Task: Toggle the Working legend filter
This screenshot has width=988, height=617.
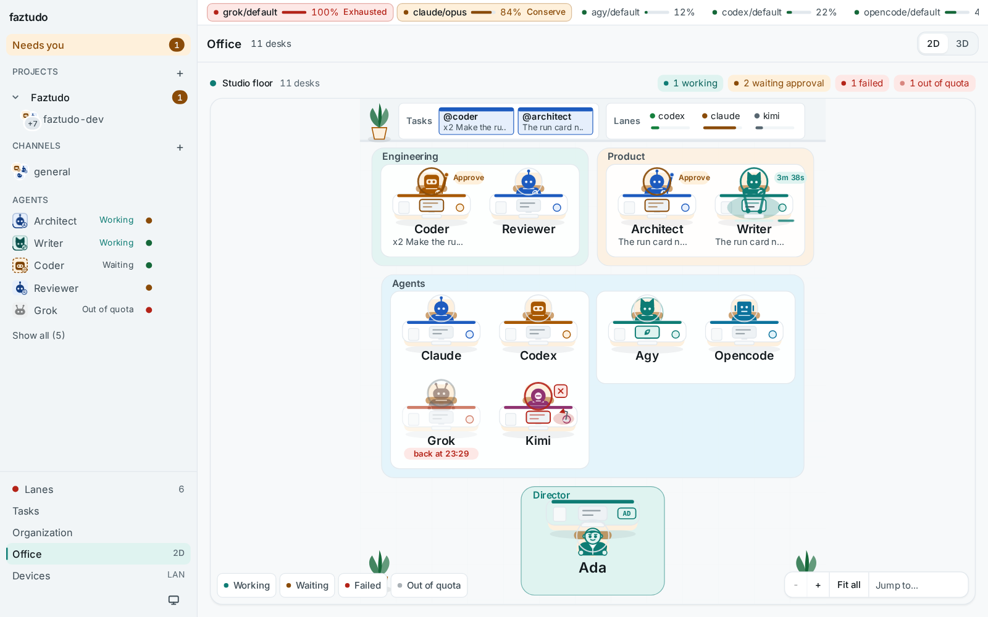Action: (x=246, y=586)
